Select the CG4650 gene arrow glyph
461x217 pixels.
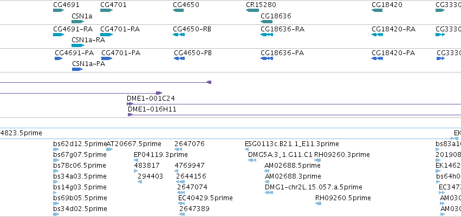(x=178, y=10)
